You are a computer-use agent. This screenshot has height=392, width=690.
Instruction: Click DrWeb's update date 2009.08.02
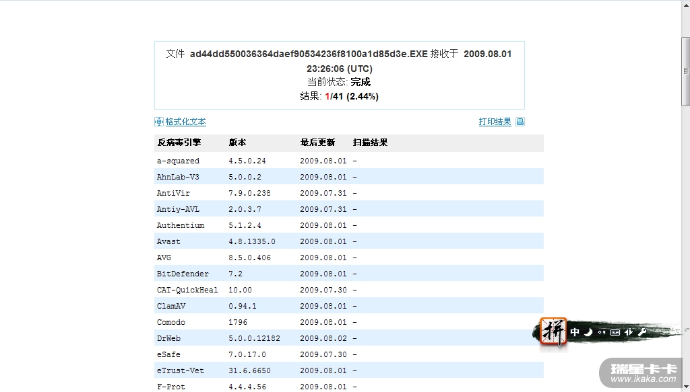coord(323,338)
